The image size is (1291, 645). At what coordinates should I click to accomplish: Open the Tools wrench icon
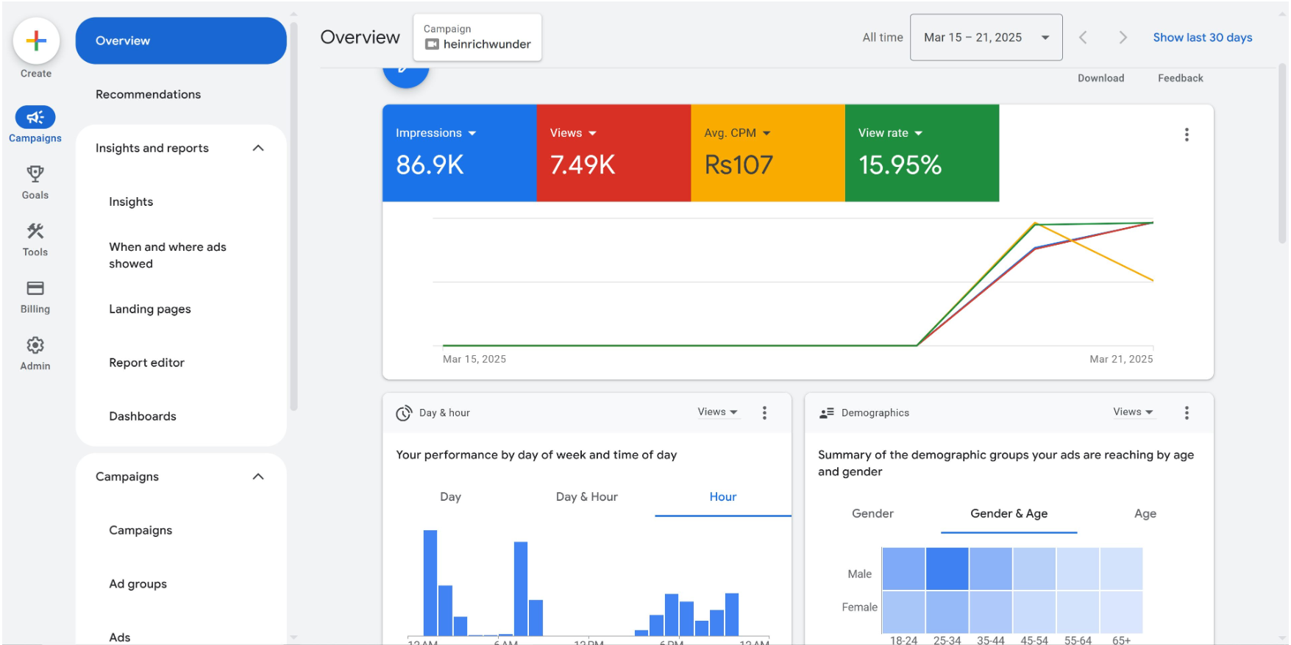click(35, 232)
